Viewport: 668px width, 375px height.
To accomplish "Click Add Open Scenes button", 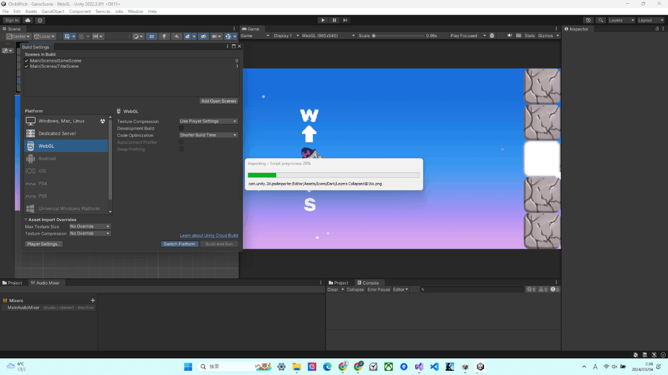I will (219, 101).
